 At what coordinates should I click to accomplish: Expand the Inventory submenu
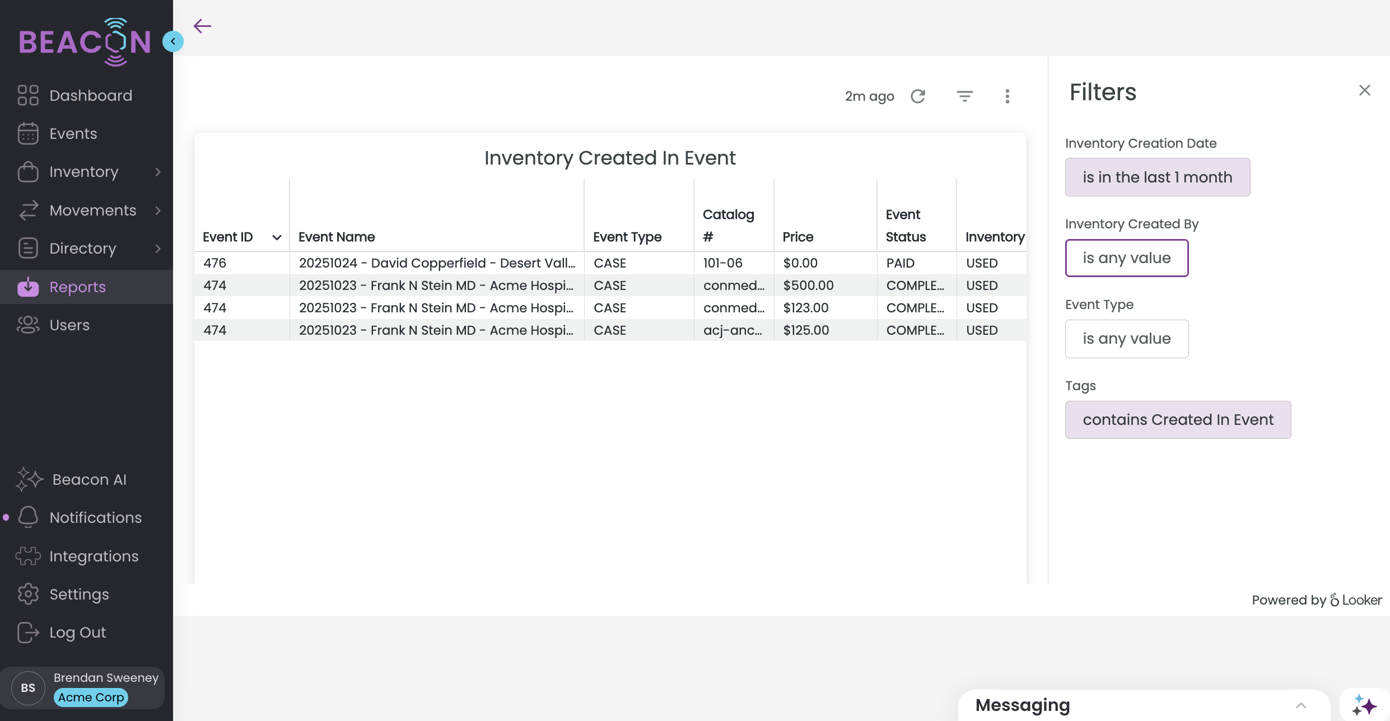pyautogui.click(x=158, y=172)
